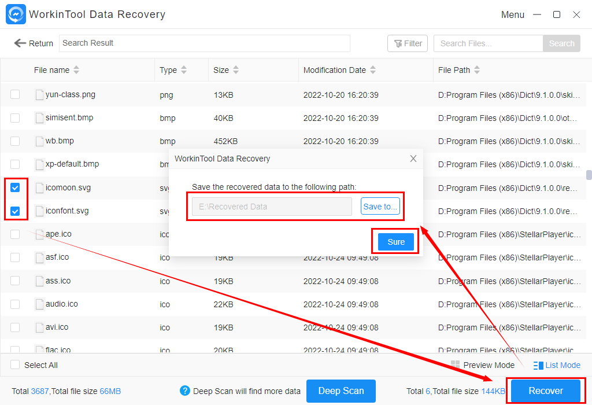Click the WorkinTool app logo icon
This screenshot has width=592, height=405.
click(x=16, y=14)
